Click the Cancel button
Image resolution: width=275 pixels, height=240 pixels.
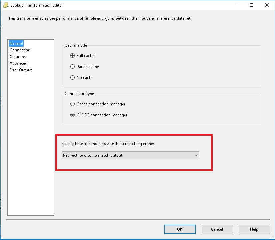tap(217, 229)
